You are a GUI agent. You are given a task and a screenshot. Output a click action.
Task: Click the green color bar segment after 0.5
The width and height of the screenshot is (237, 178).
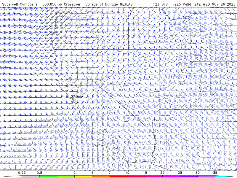point(48,177)
